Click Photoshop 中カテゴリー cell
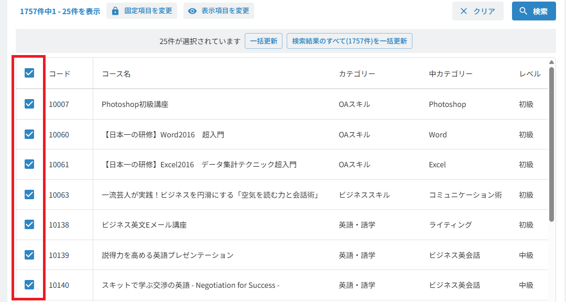The height and width of the screenshot is (302, 566). coord(447,104)
